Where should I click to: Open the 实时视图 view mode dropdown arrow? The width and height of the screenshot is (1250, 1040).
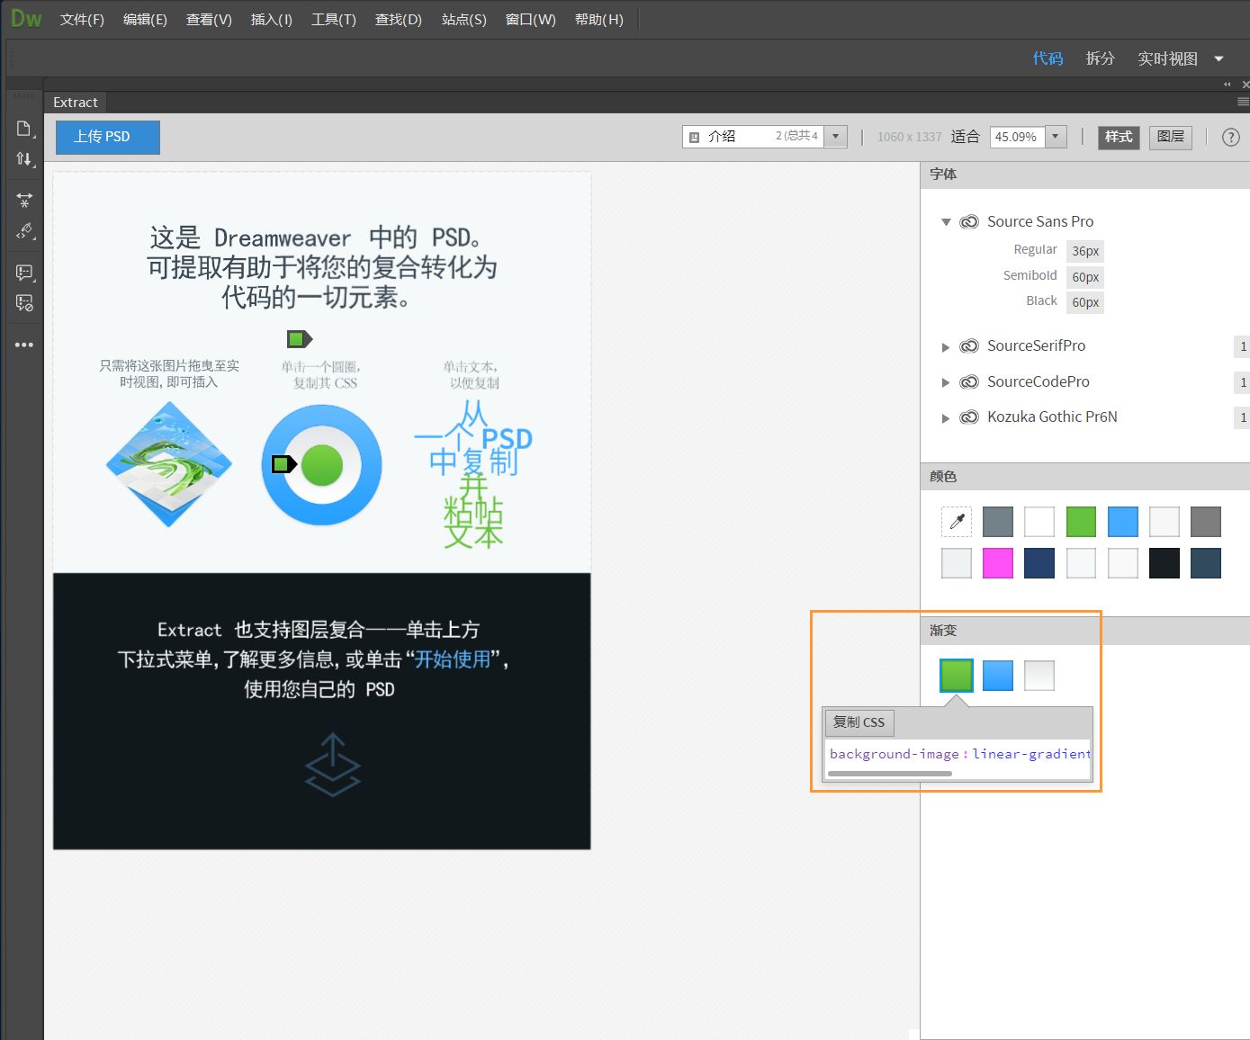coord(1219,58)
